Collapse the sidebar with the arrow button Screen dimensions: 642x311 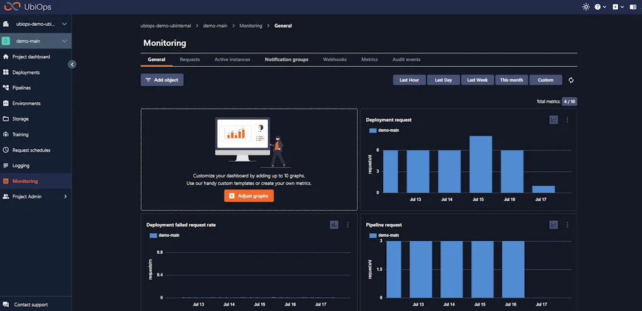coord(72,64)
